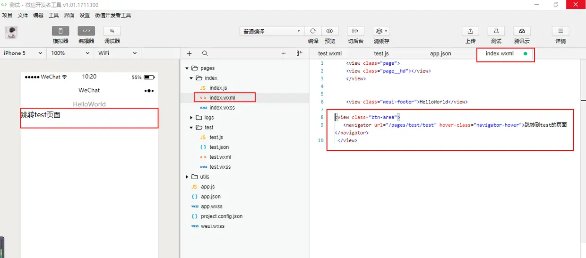Screen dimensions: 586x258
Task: Click code line 6 with weui-footer
Action: 407,102
